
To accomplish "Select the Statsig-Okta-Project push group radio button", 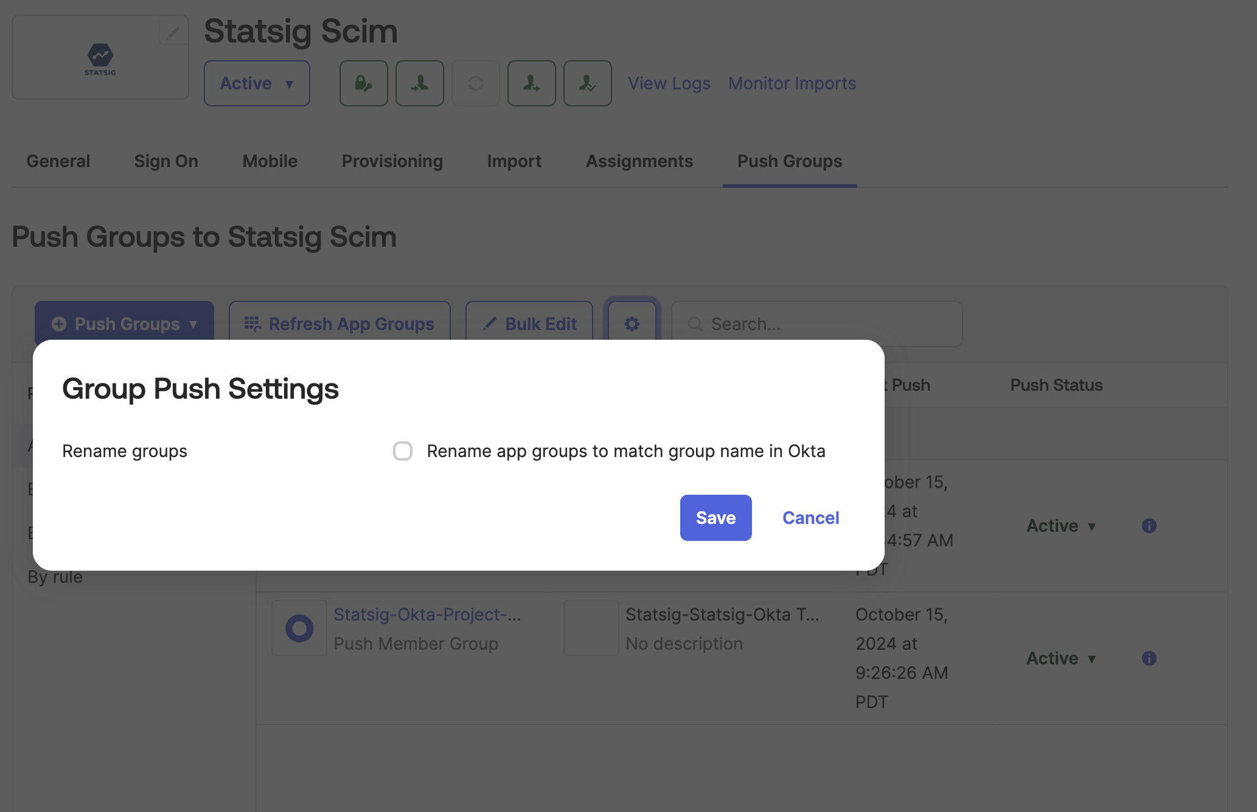I will tap(299, 628).
